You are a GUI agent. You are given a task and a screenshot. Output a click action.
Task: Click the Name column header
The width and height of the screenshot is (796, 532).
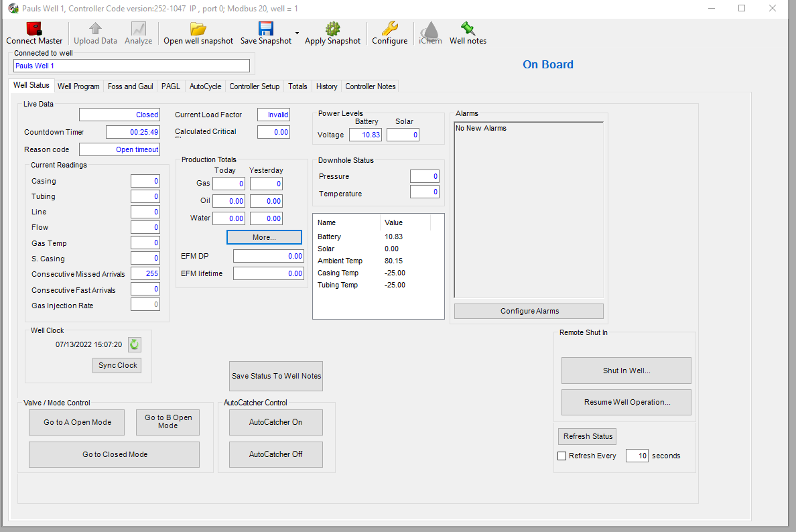click(x=346, y=222)
